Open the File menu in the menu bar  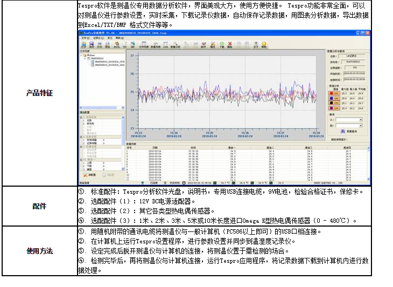83,38
